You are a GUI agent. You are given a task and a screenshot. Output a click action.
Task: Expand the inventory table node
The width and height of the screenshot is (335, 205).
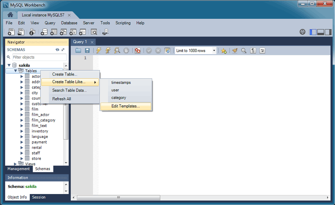coord(22,131)
